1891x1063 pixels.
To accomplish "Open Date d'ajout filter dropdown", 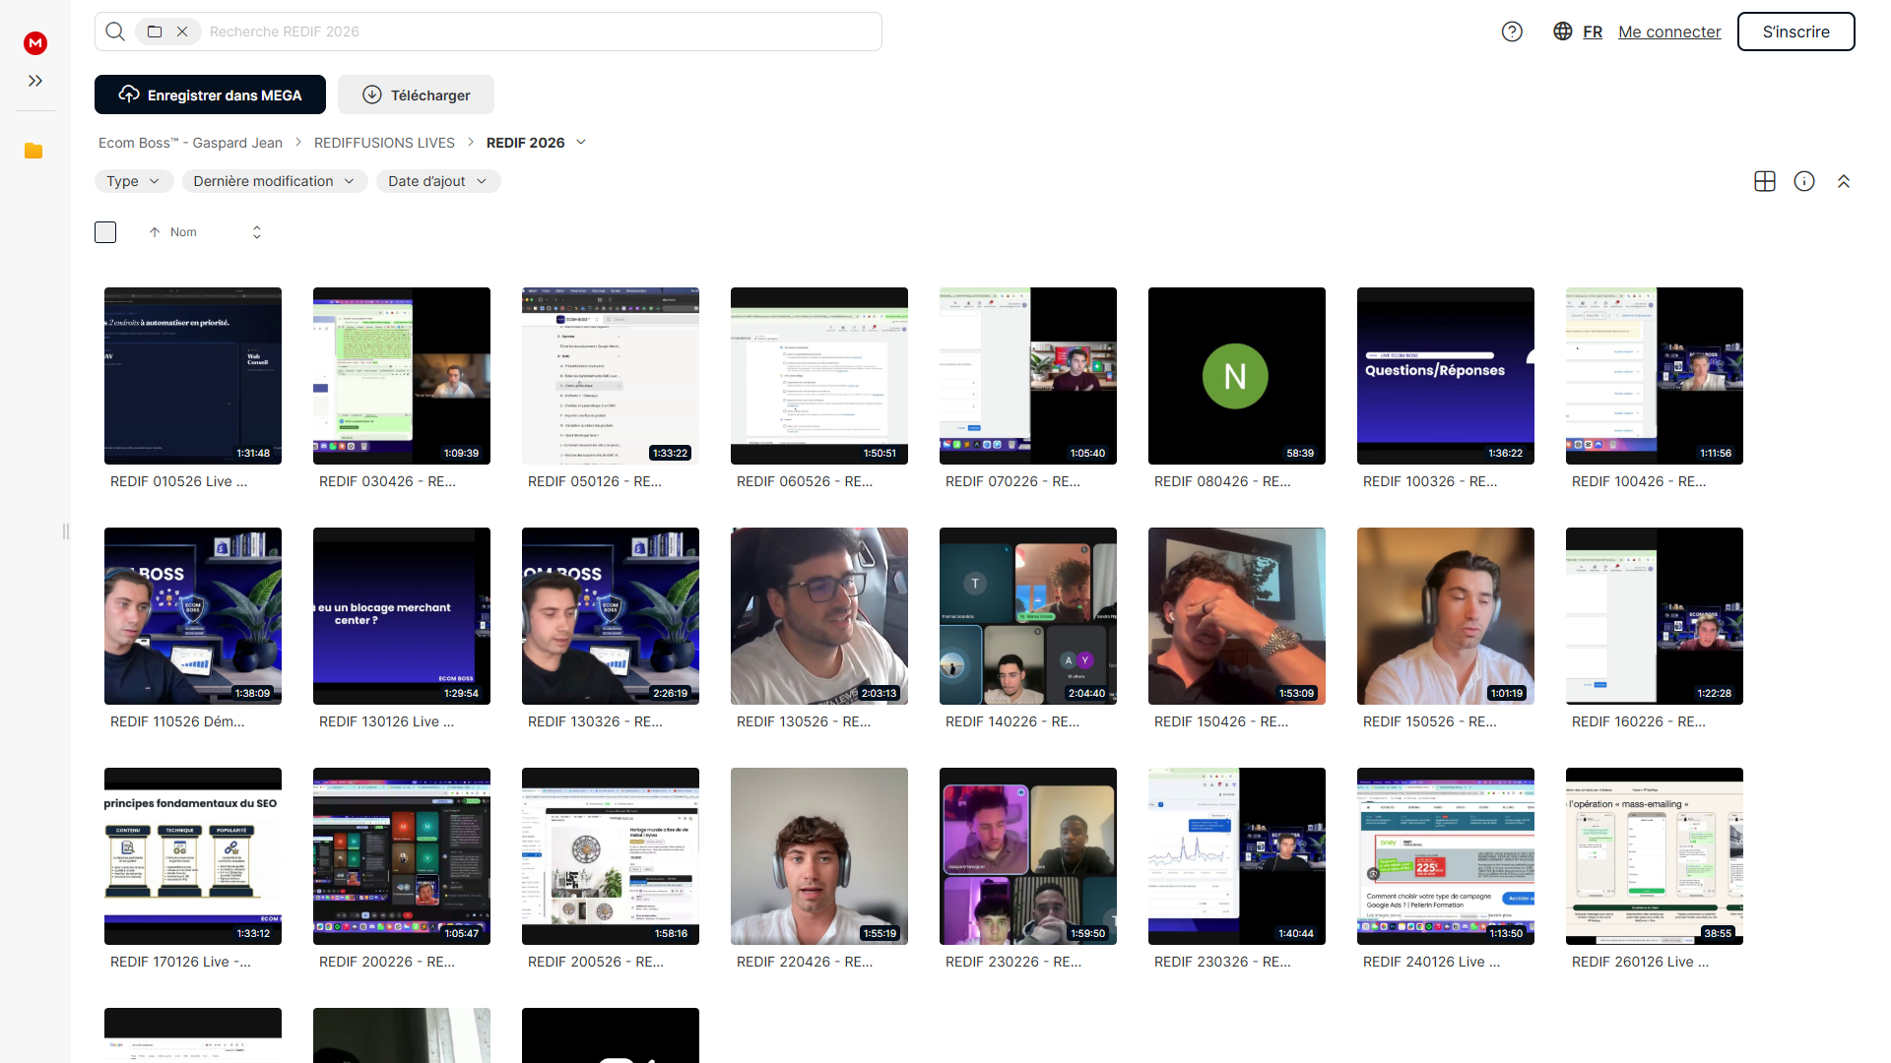I will click(438, 181).
